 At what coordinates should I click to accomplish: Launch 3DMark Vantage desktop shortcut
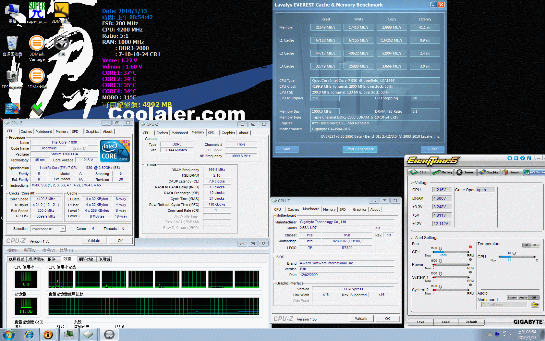tap(37, 48)
